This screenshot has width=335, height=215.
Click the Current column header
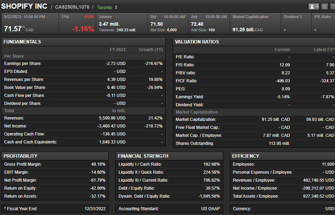[x=282, y=50]
